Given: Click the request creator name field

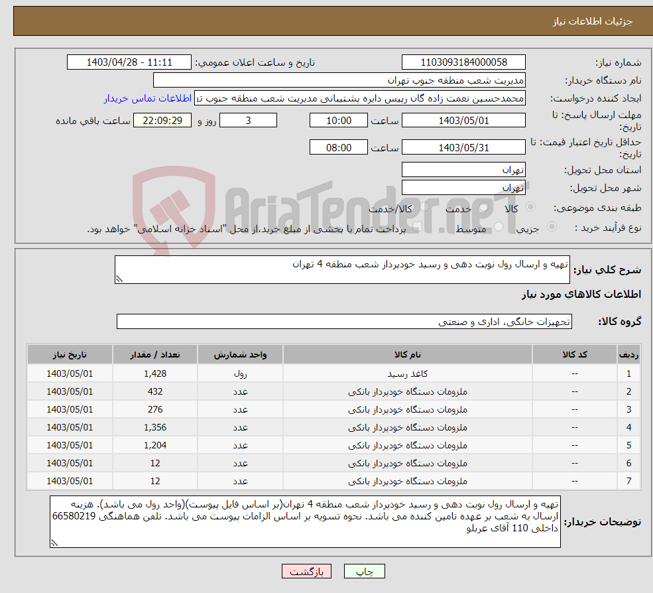Looking at the screenshot, I should 360,98.
